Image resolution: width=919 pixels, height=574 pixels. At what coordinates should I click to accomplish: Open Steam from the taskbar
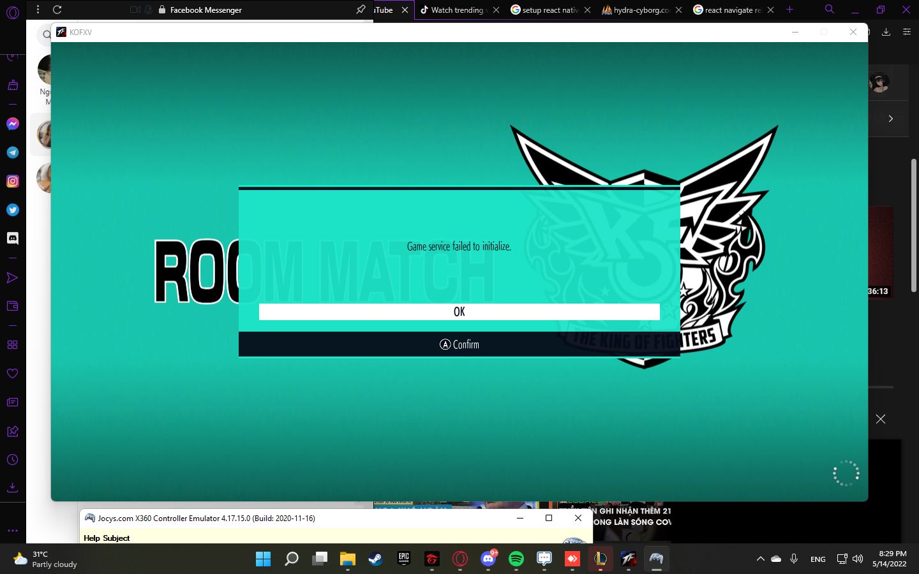[375, 559]
